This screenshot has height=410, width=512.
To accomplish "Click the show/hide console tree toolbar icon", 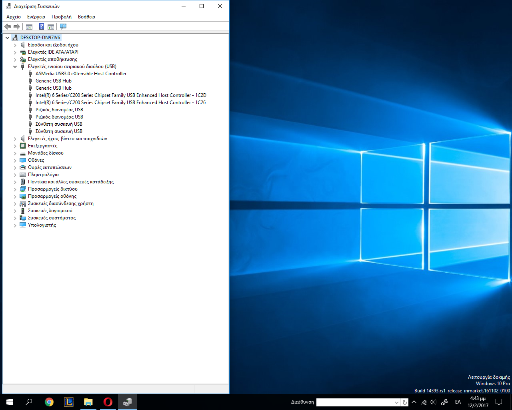I will 29,26.
